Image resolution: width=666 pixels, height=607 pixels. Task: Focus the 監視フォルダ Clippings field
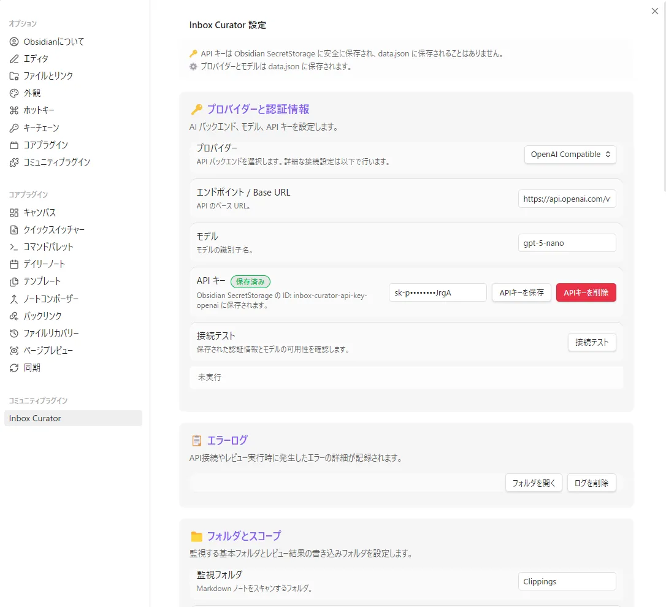[x=567, y=581]
